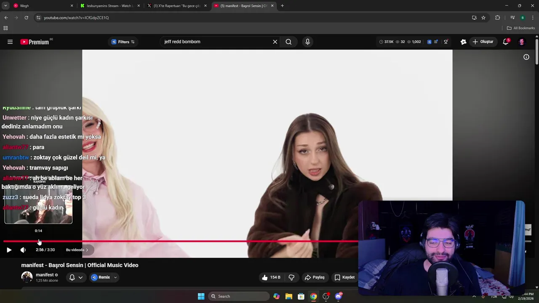Mute the video with the volume icon
539x303 pixels.
point(23,250)
